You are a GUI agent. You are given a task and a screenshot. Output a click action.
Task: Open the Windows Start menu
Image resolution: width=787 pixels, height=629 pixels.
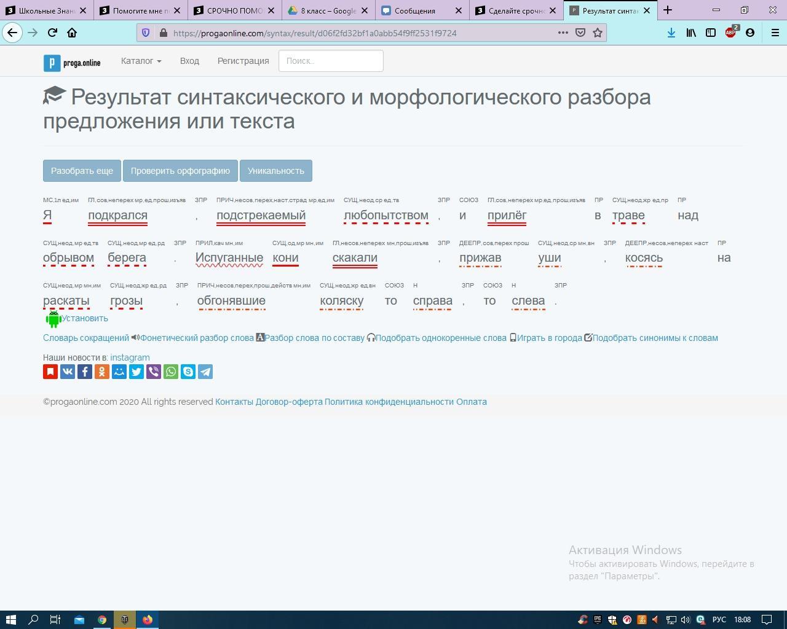11,619
